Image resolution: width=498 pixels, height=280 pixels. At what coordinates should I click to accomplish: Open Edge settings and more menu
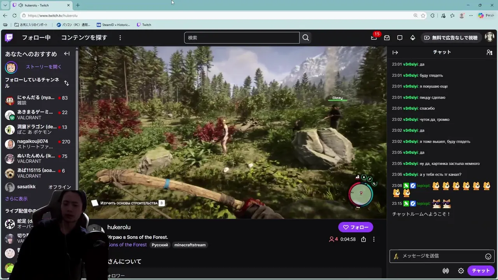pyautogui.click(x=471, y=16)
